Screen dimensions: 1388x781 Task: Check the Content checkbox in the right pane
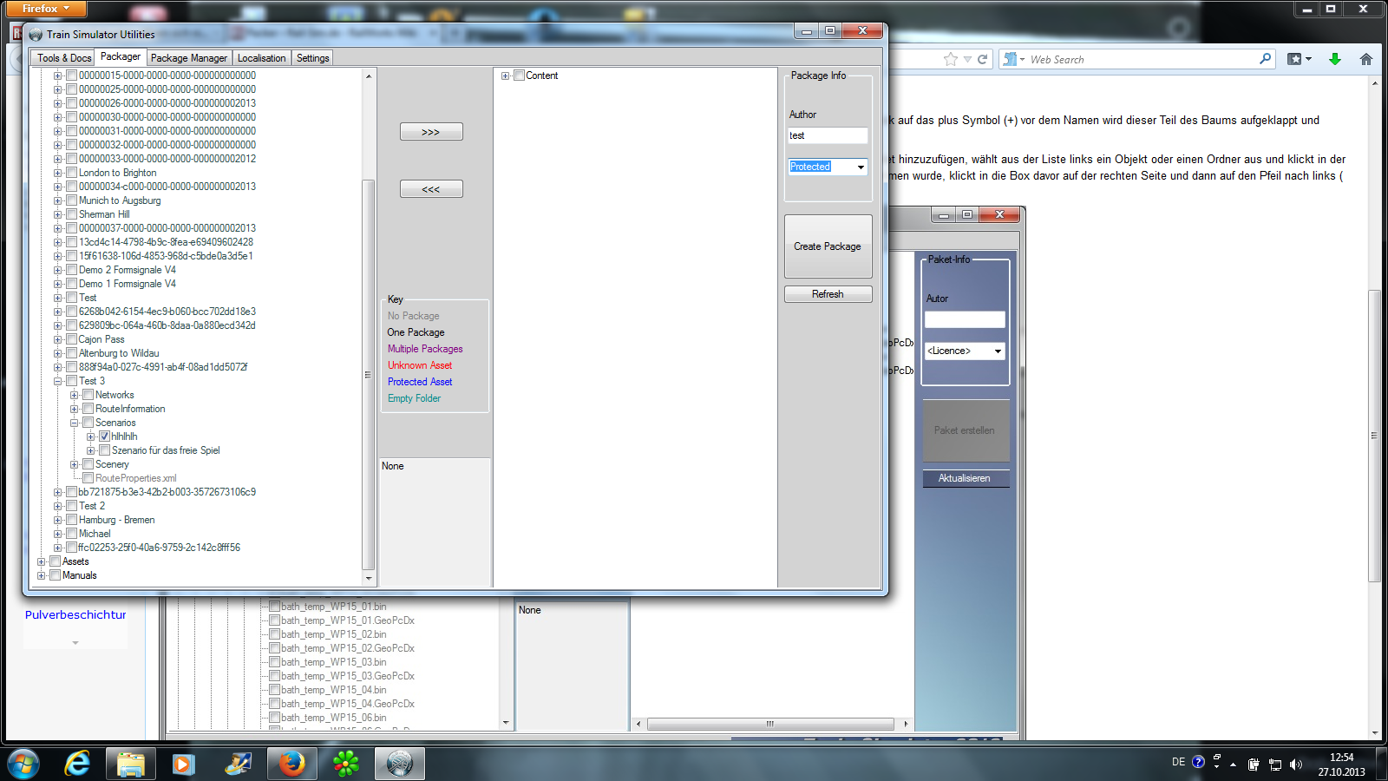(x=519, y=75)
